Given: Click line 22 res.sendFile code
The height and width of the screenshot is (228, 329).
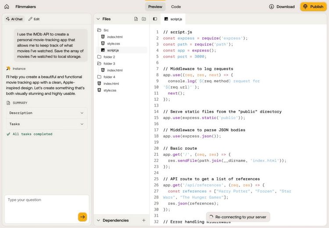Looking at the screenshot, I should click(227, 161).
